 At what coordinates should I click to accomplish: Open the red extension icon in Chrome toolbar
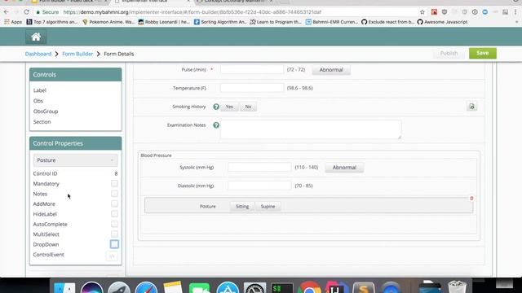pos(434,12)
